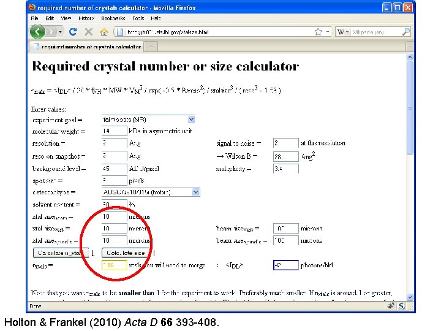Click the spot size input field
The width and height of the screenshot is (441, 331).
pyautogui.click(x=114, y=180)
